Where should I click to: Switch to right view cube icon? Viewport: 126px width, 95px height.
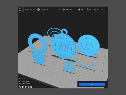pyautogui.click(x=31, y=87)
